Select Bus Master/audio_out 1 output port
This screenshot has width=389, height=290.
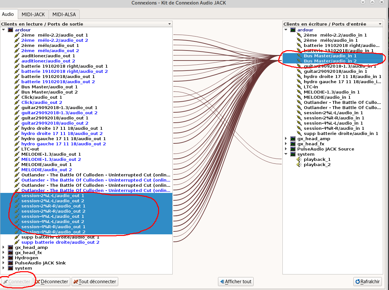point(49,87)
